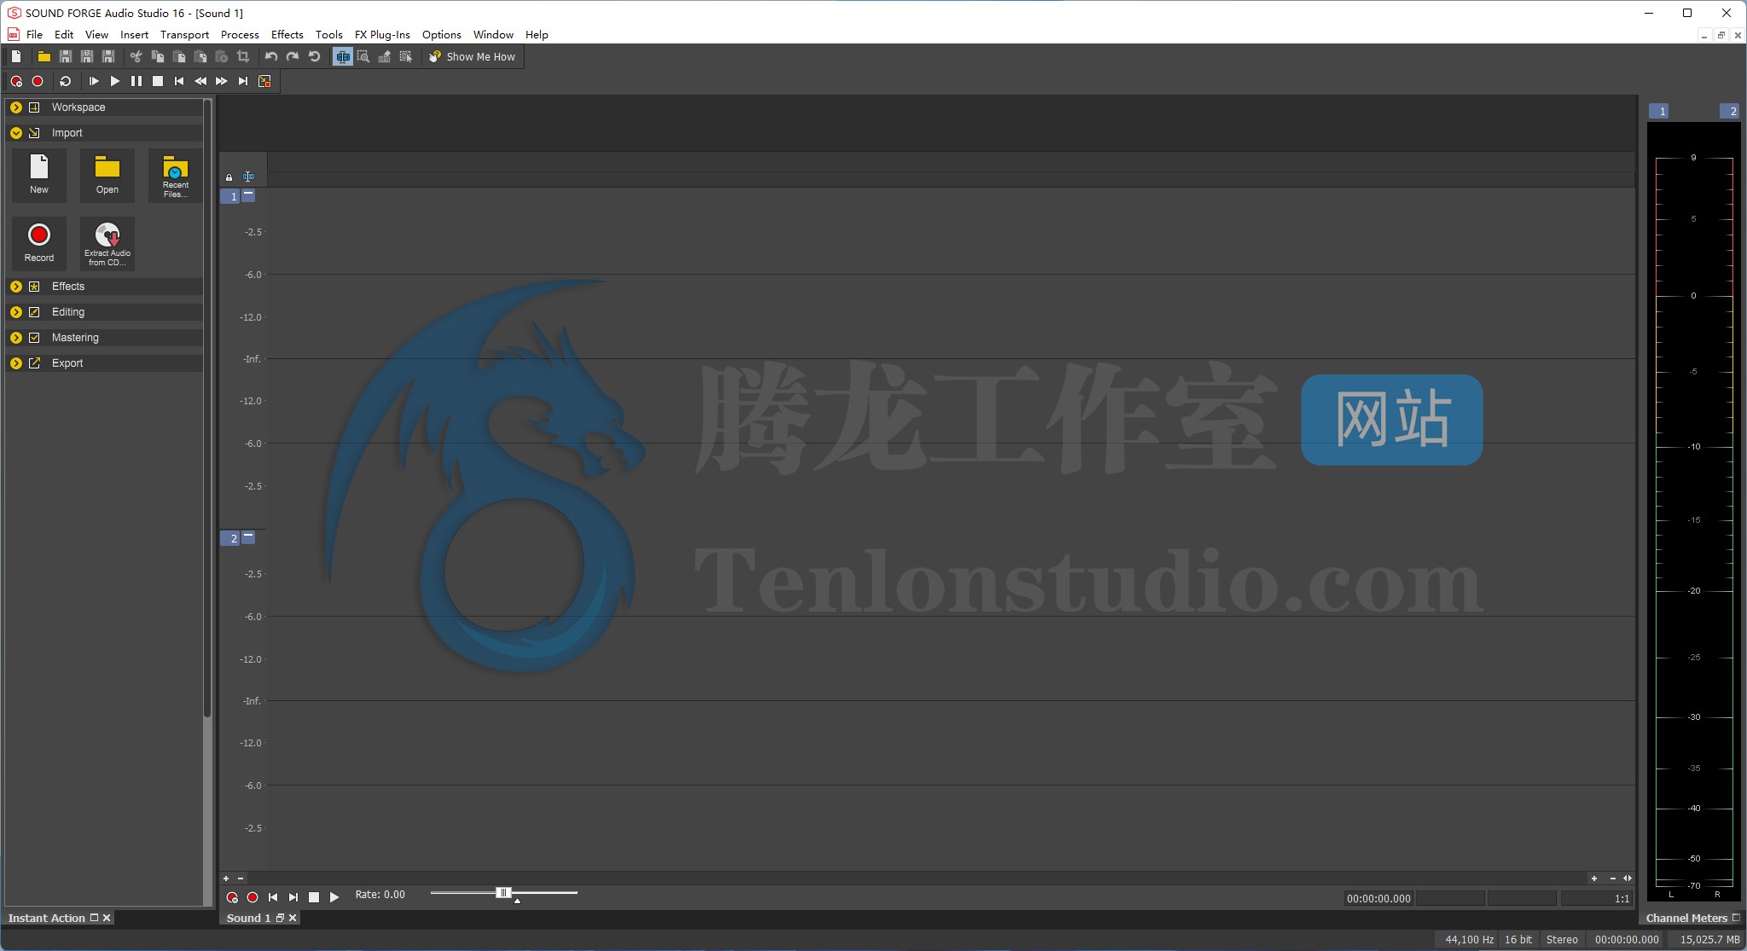
Task: Click the scissors Cut icon
Action: (136, 56)
